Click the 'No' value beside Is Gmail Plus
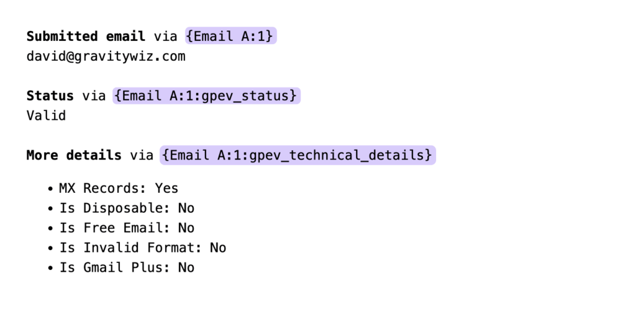This screenshot has height=317, width=636. pyautogui.click(x=186, y=267)
